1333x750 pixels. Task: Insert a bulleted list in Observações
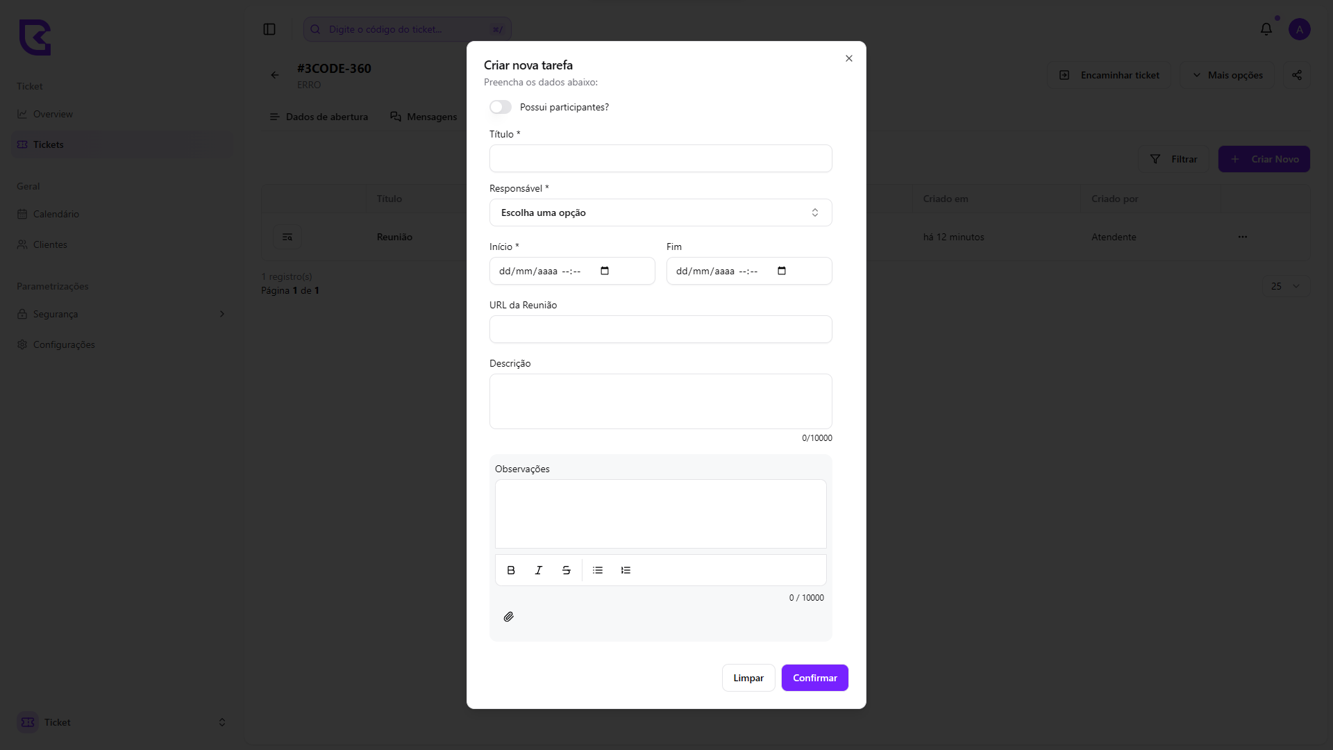[x=598, y=570]
